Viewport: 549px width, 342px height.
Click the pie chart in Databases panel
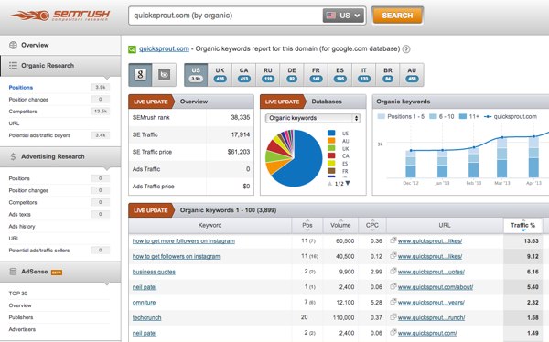294,158
